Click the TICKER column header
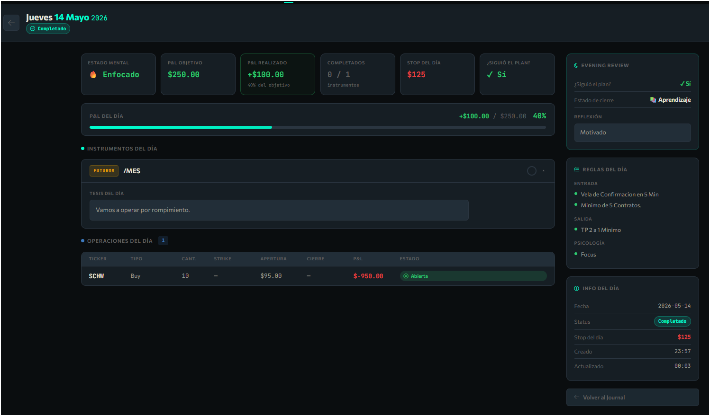The height and width of the screenshot is (416, 710). point(98,259)
